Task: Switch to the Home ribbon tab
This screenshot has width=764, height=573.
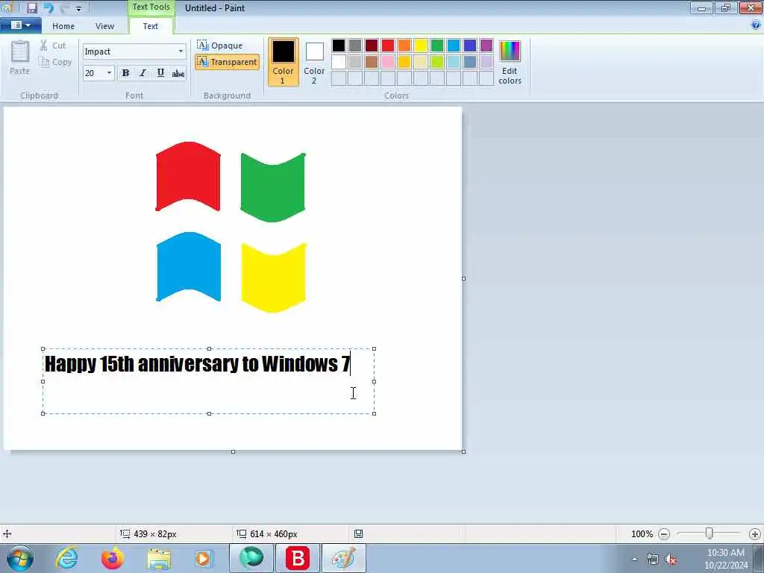Action: tap(63, 26)
